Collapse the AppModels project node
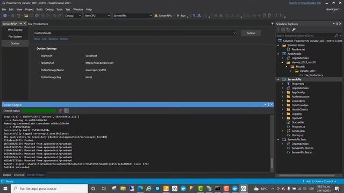This screenshot has width=344, height=193. [278, 54]
